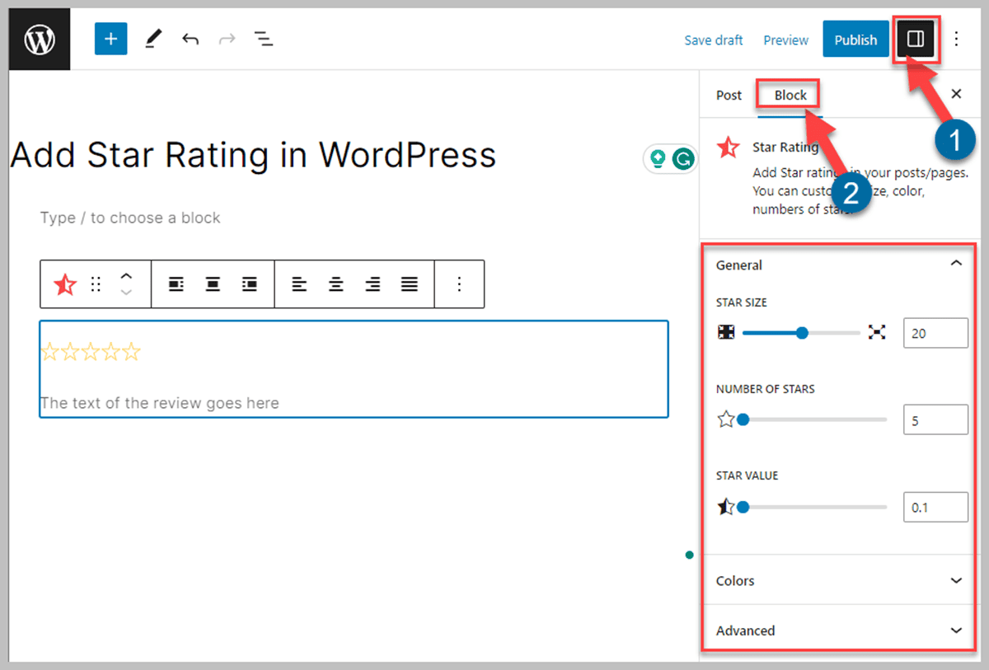Viewport: 989px width, 670px height.
Task: Publish the post
Action: pyautogui.click(x=855, y=39)
